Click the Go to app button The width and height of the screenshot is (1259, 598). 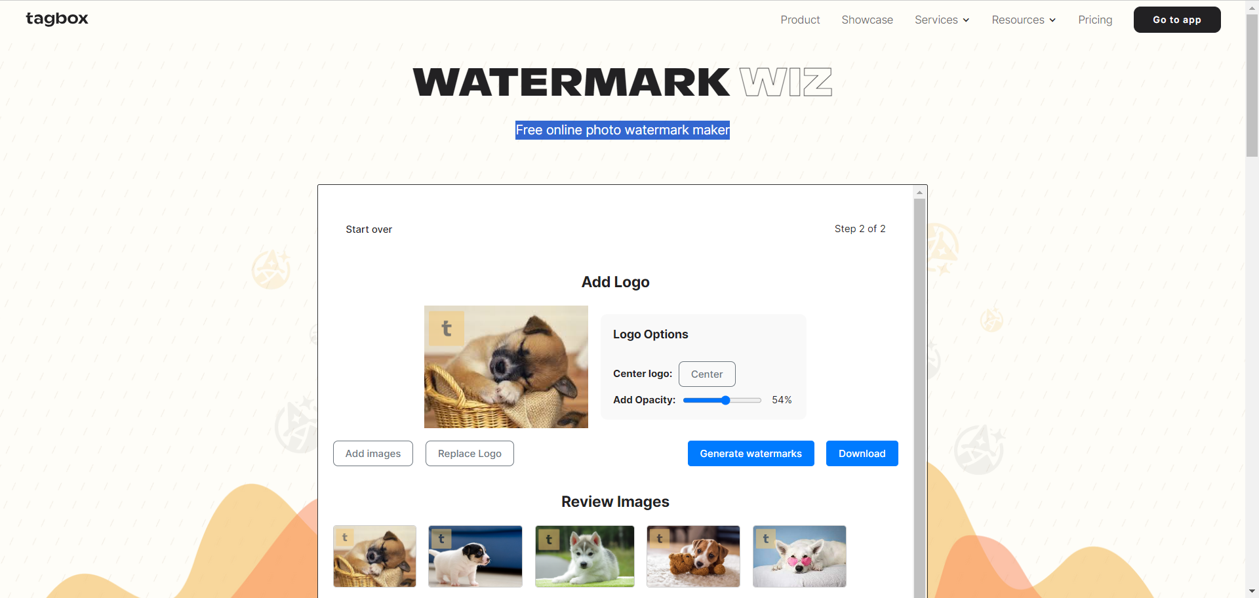point(1177,20)
